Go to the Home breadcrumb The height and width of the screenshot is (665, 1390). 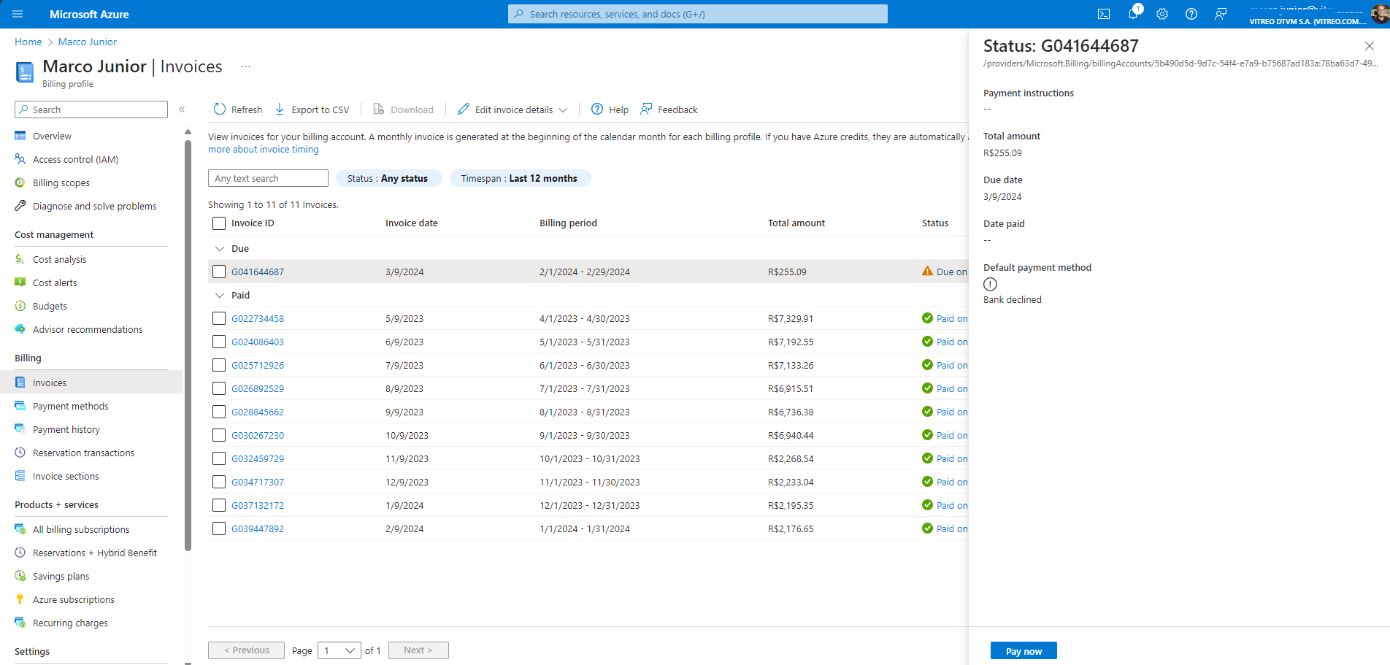28,42
